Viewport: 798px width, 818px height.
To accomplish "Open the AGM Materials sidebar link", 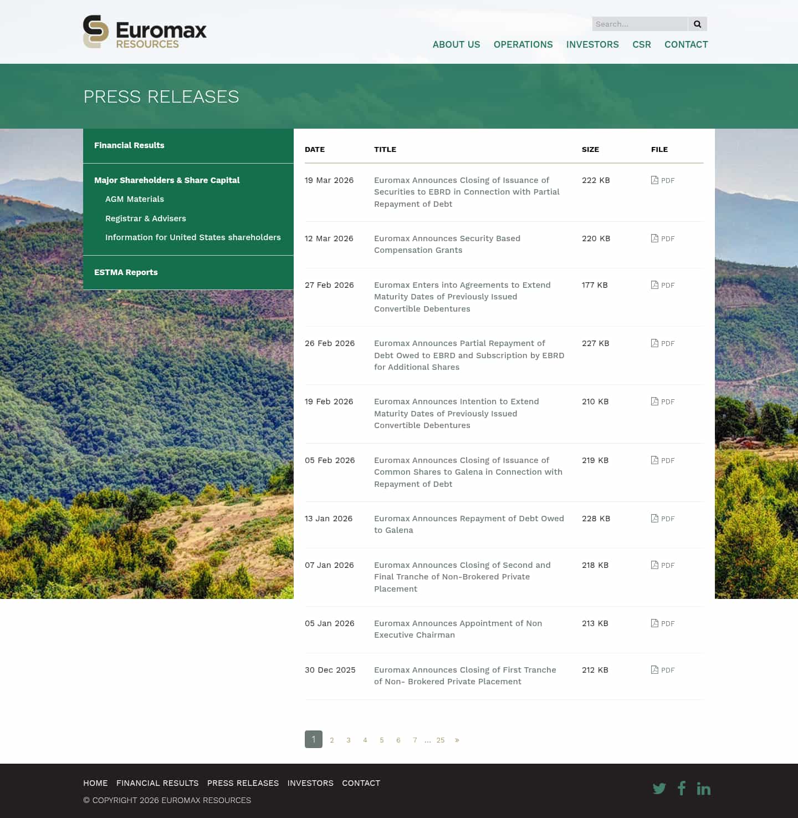I will (x=135, y=199).
